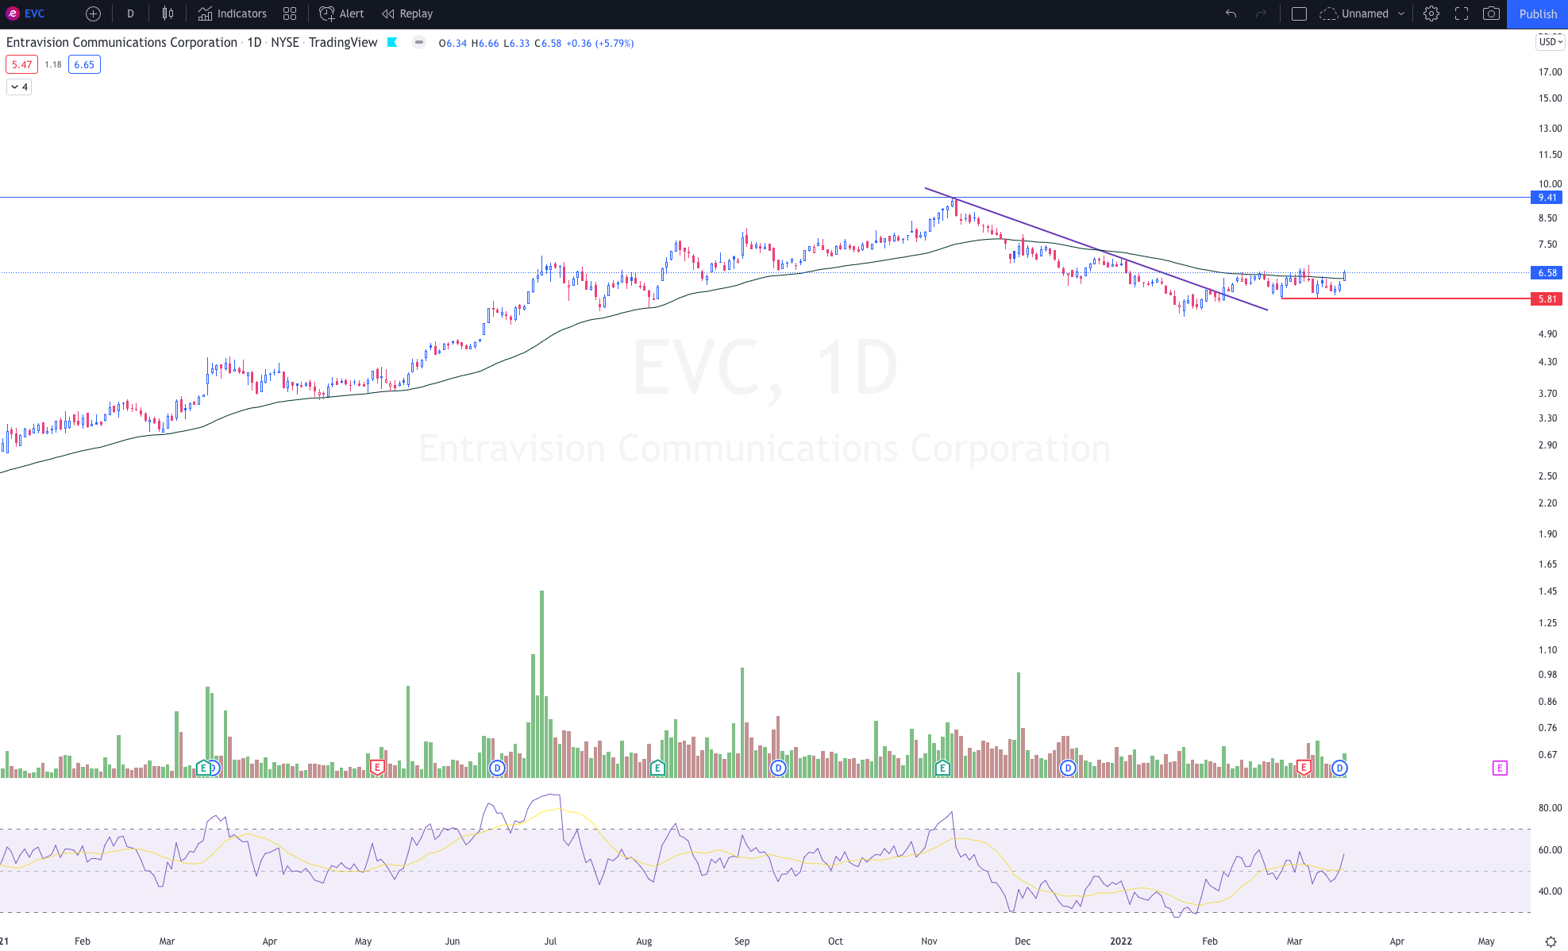Open the USD currency dropdown
This screenshot has height=951, width=1568.
pos(1550,42)
